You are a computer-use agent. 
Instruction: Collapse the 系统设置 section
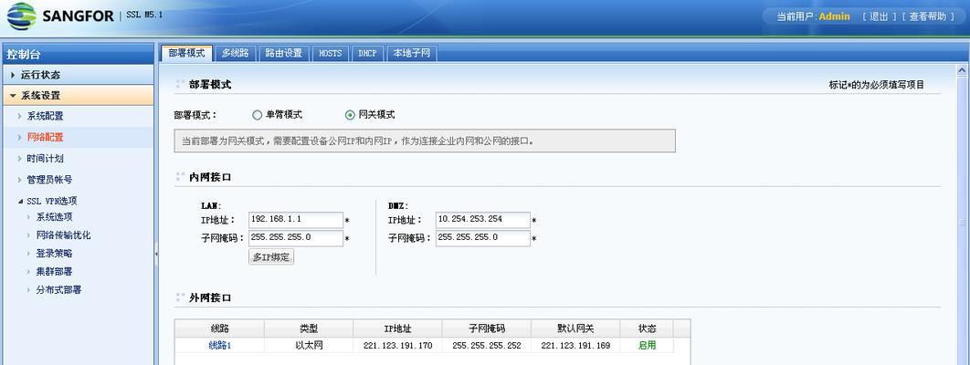point(78,96)
